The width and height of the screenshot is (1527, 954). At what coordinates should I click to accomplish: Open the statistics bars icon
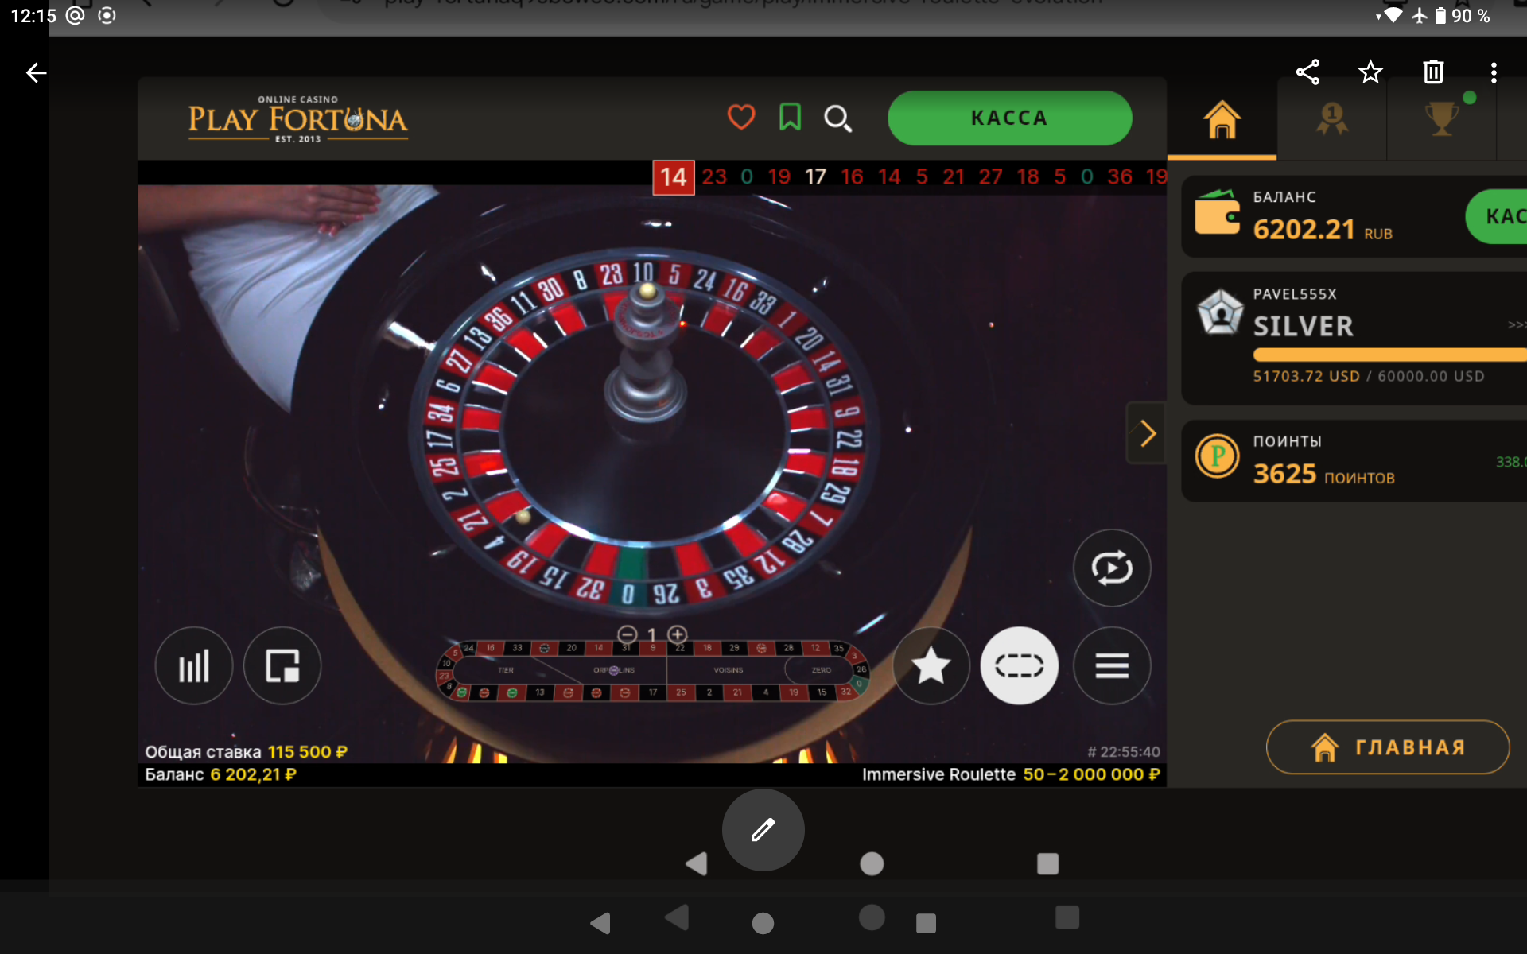coord(193,666)
